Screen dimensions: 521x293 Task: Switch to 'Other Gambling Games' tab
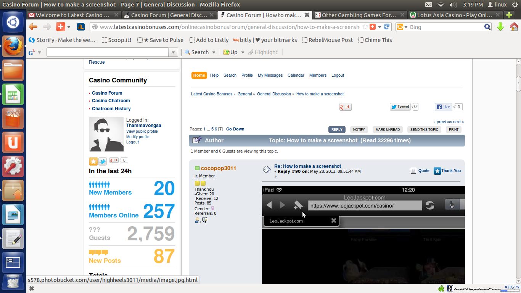tap(360, 15)
